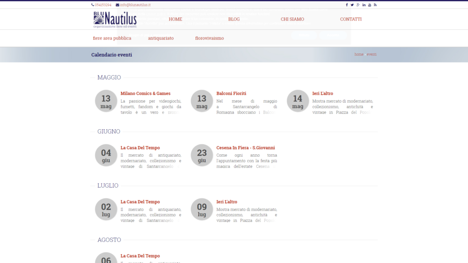Open the CONTATTI menu item
This screenshot has height=263, width=468.
coord(351,19)
